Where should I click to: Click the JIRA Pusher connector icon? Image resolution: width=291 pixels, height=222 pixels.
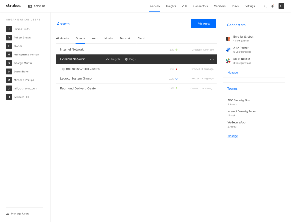point(228,49)
